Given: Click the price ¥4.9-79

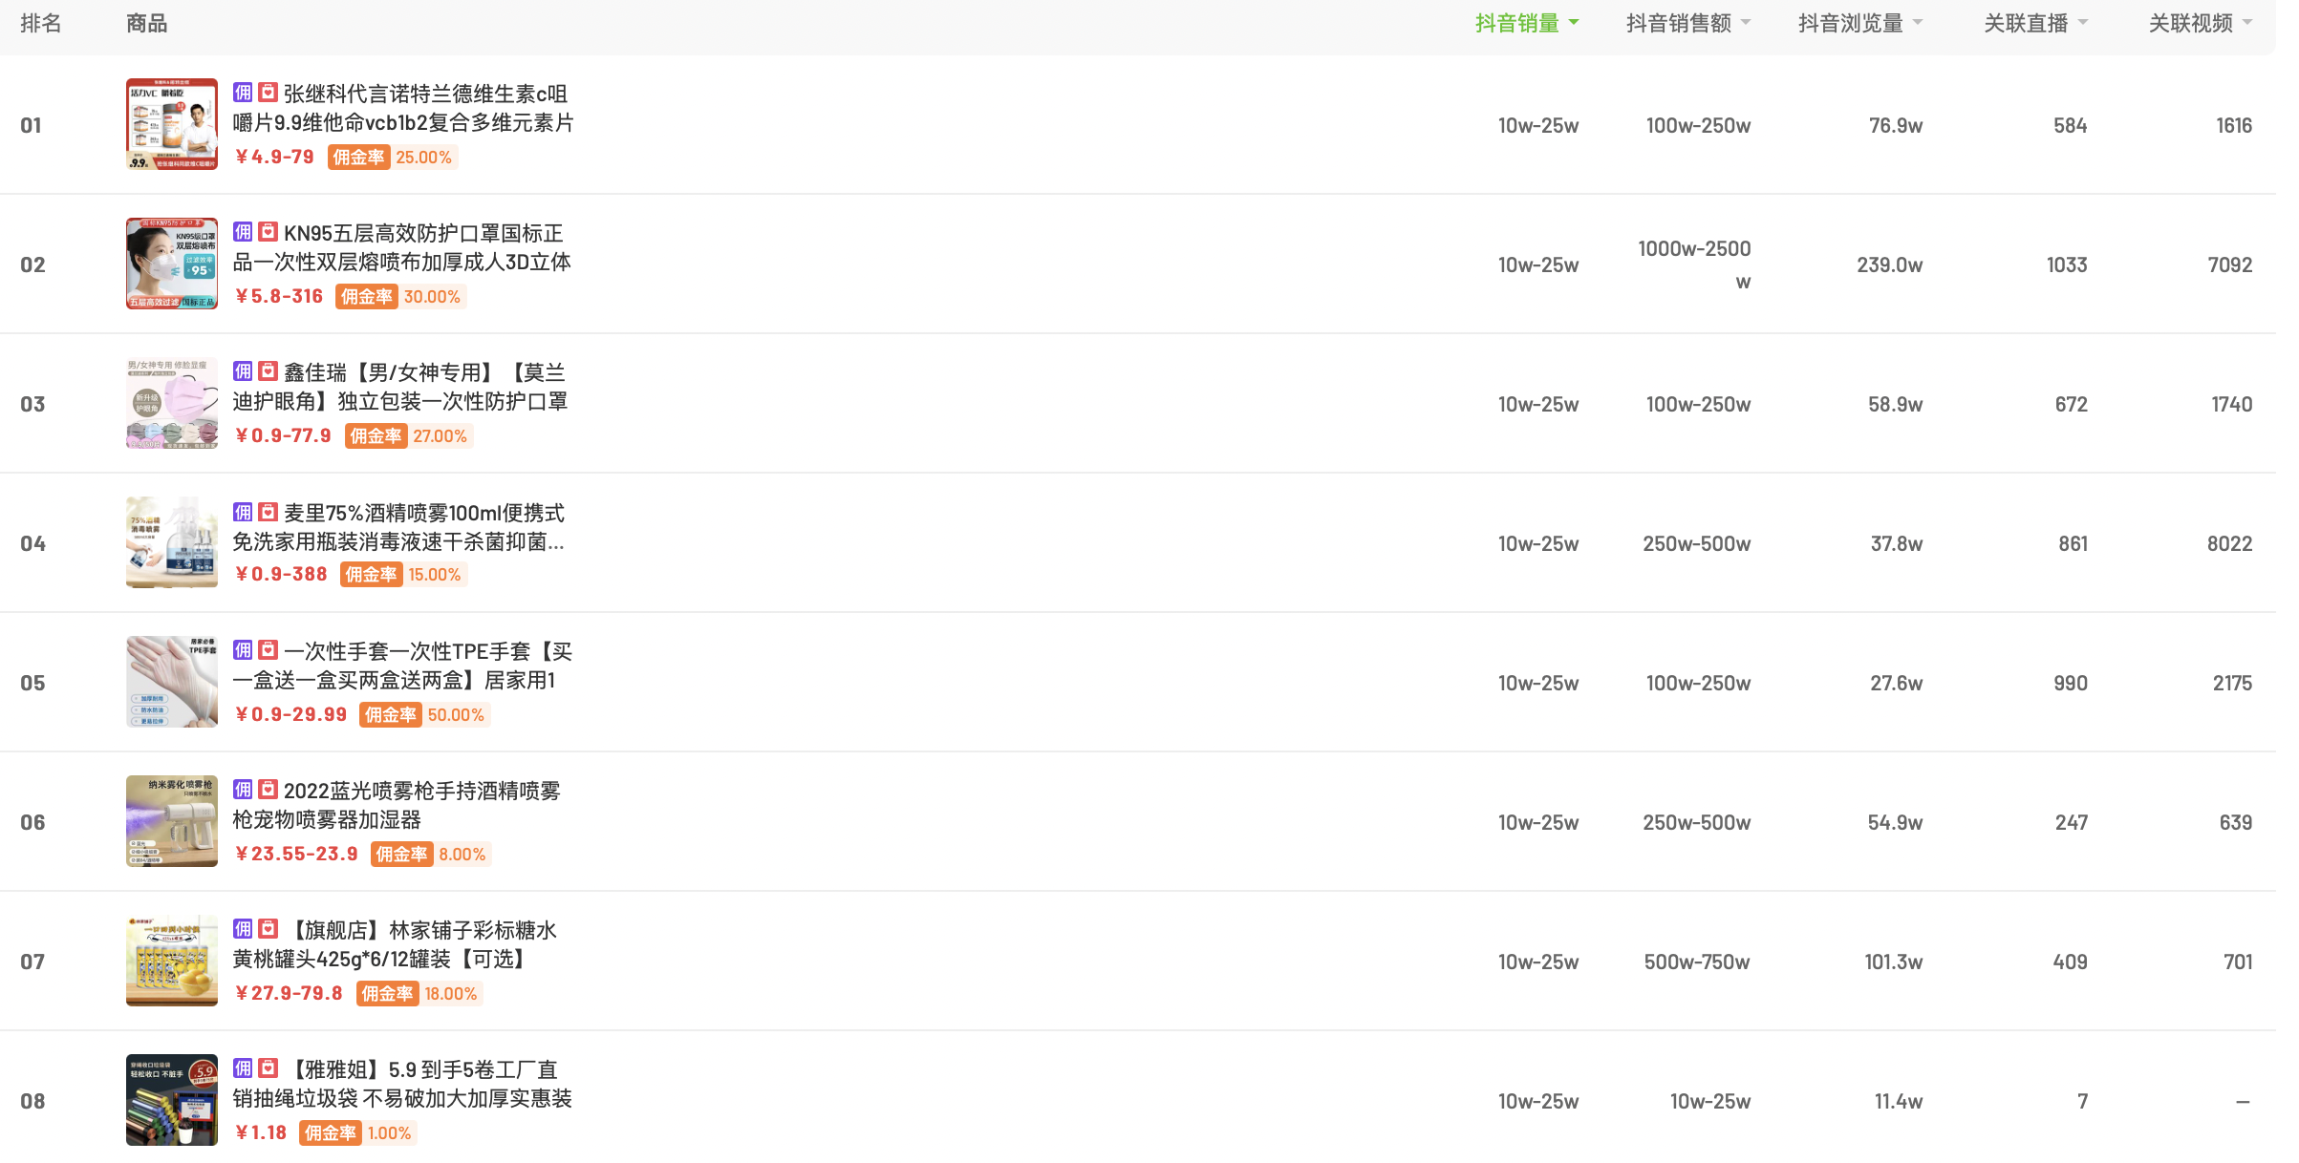Looking at the screenshot, I should [x=274, y=158].
